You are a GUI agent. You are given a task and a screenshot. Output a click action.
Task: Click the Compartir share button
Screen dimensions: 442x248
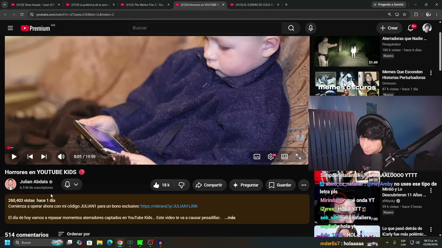pos(209,185)
